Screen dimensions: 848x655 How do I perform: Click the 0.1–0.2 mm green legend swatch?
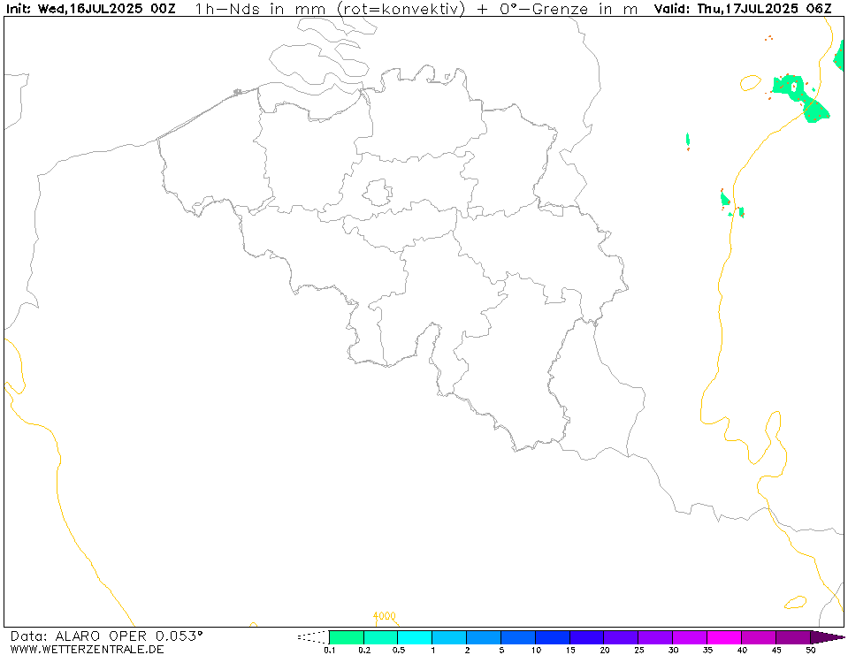point(347,637)
